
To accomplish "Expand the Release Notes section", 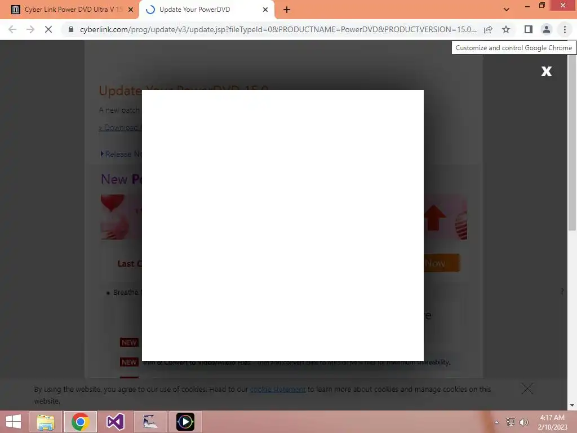I will 122,154.
